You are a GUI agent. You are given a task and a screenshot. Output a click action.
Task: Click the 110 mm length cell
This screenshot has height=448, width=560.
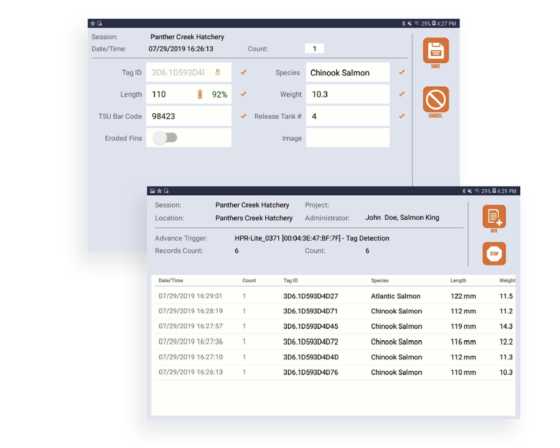(463, 372)
